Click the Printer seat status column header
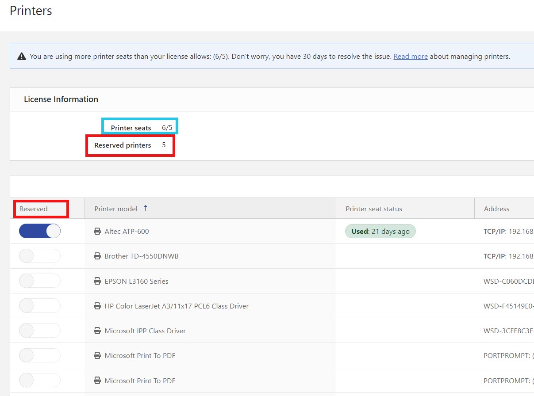Screen dimensions: 534x396 point(374,209)
